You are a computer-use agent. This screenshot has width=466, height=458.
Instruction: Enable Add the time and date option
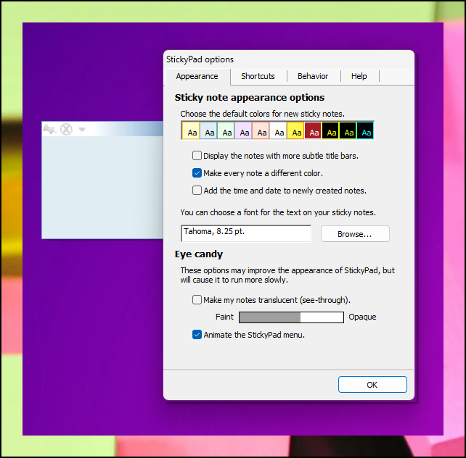[197, 190]
